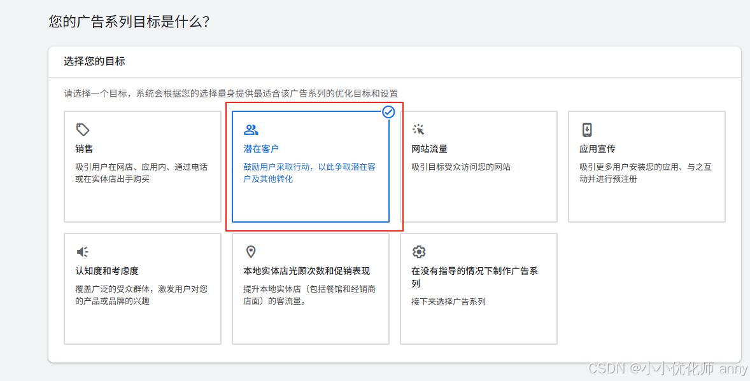
Task: Click the gear icon on the 在没有指导 card
Action: [x=418, y=251]
